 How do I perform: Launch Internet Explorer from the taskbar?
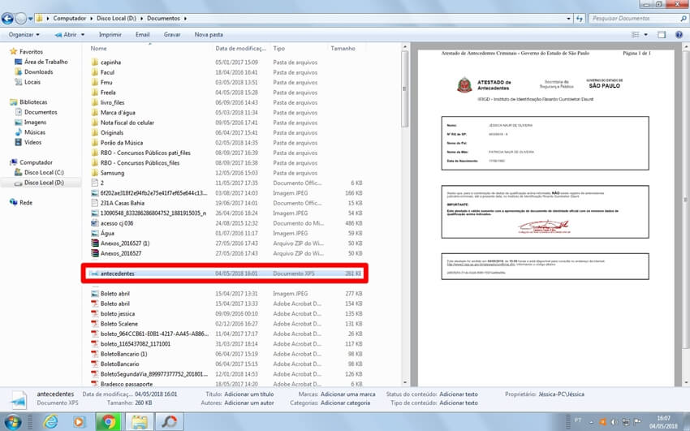coord(50,420)
